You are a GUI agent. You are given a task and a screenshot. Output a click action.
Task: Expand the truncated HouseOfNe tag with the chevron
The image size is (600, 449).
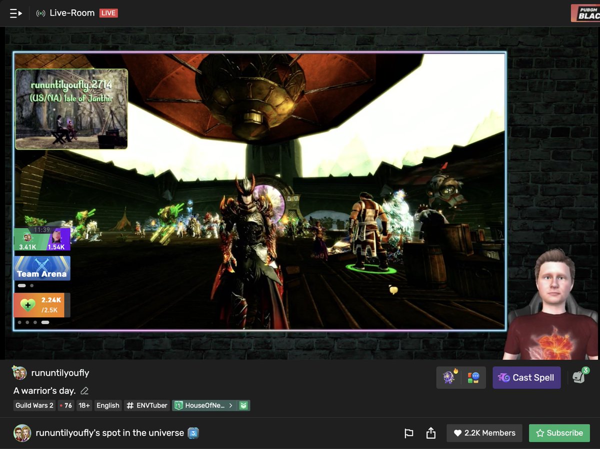231,406
